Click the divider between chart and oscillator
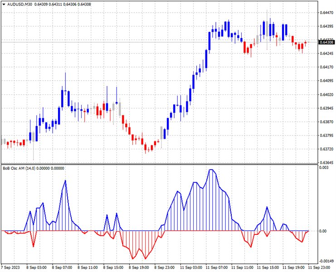This screenshot has height=272, width=336. (x=159, y=164)
